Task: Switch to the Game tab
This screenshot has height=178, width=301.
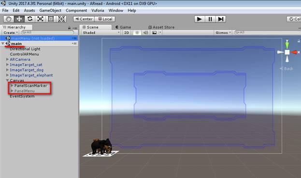Action: tap(123, 27)
